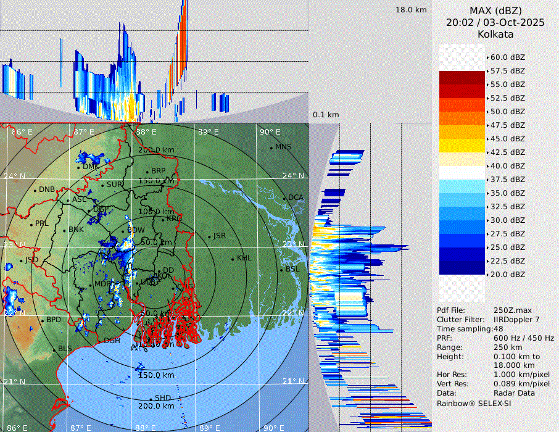
Task: Click the BLS station marker
Action: [x=54, y=349]
